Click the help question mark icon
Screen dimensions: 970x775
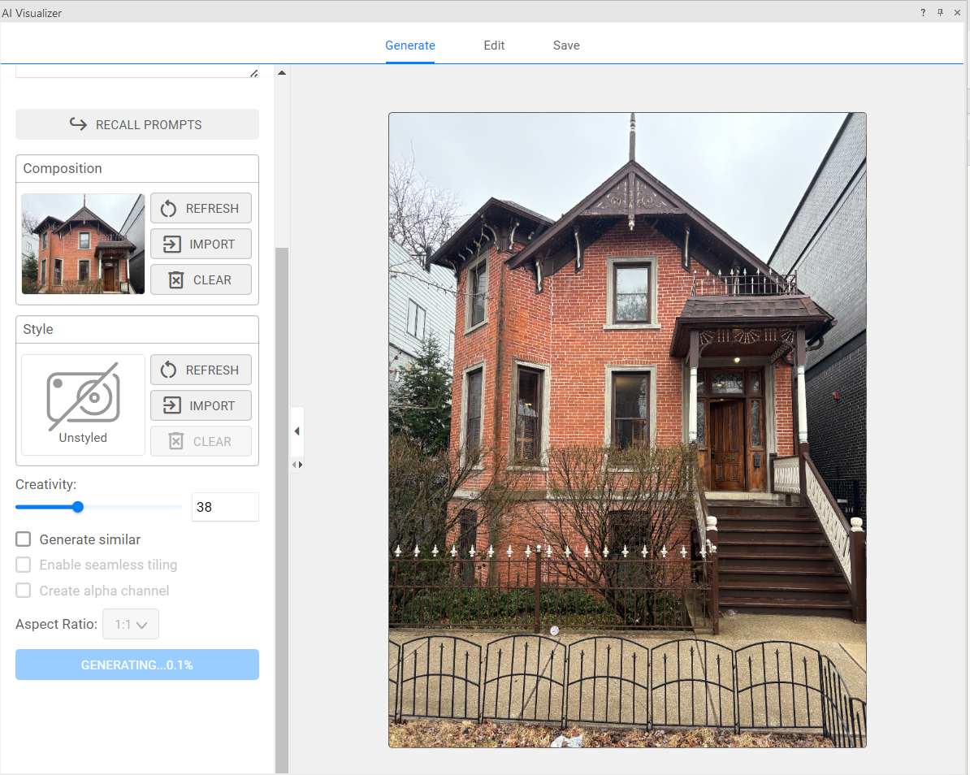(923, 13)
